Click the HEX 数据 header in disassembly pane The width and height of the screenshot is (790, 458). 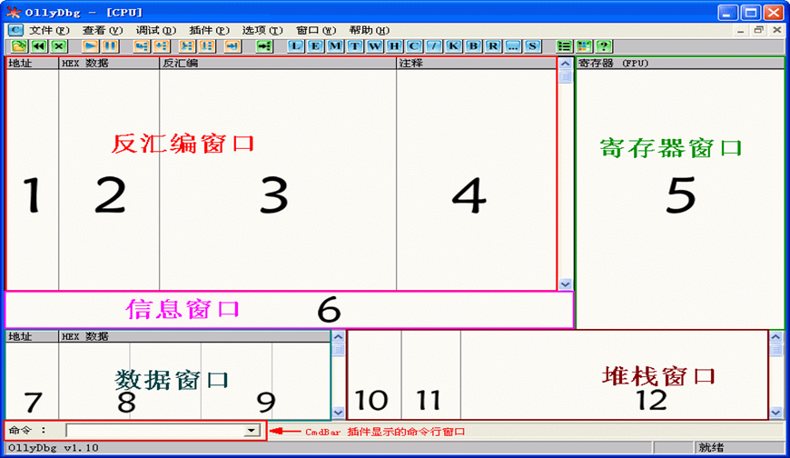(109, 63)
